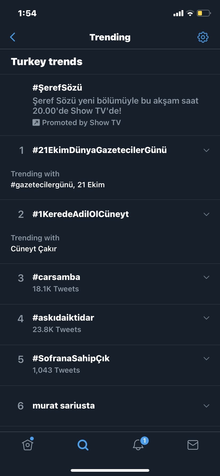This screenshot has height=476, width=220.
Task: Open Notifications bell icon
Action: tap(139, 444)
